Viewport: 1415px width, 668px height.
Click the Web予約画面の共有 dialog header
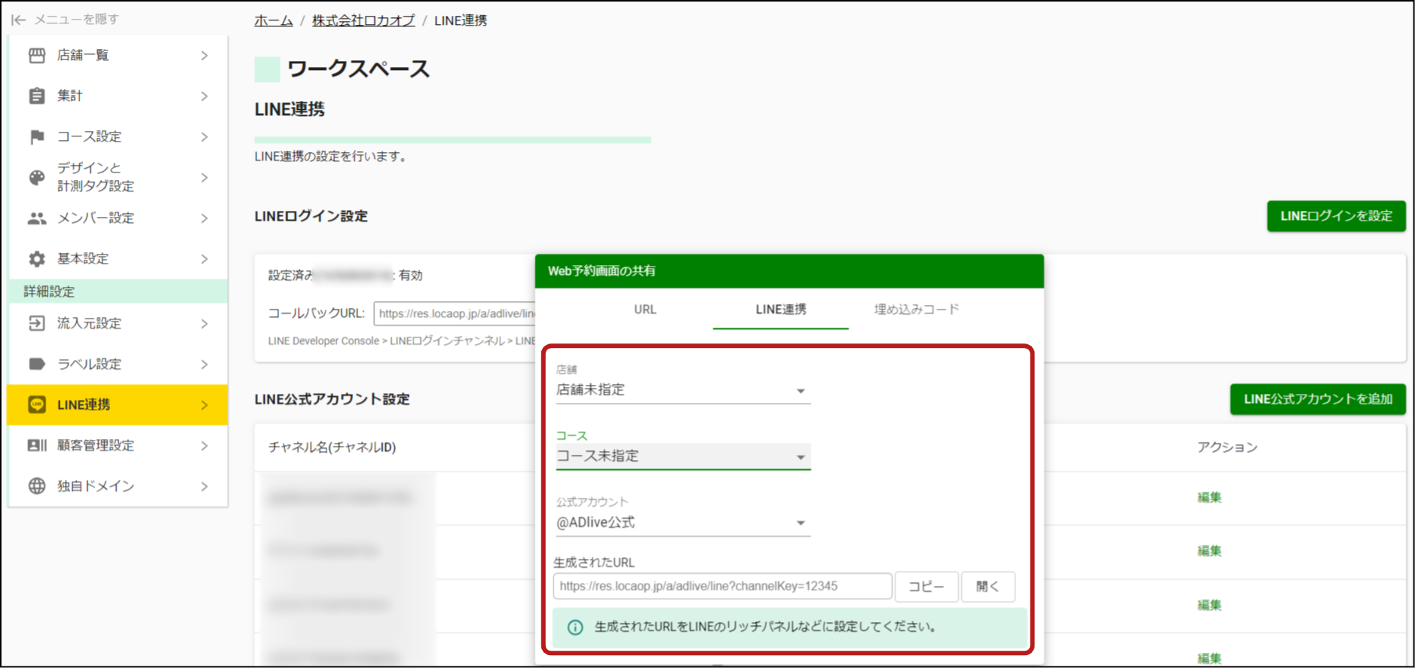coord(789,271)
